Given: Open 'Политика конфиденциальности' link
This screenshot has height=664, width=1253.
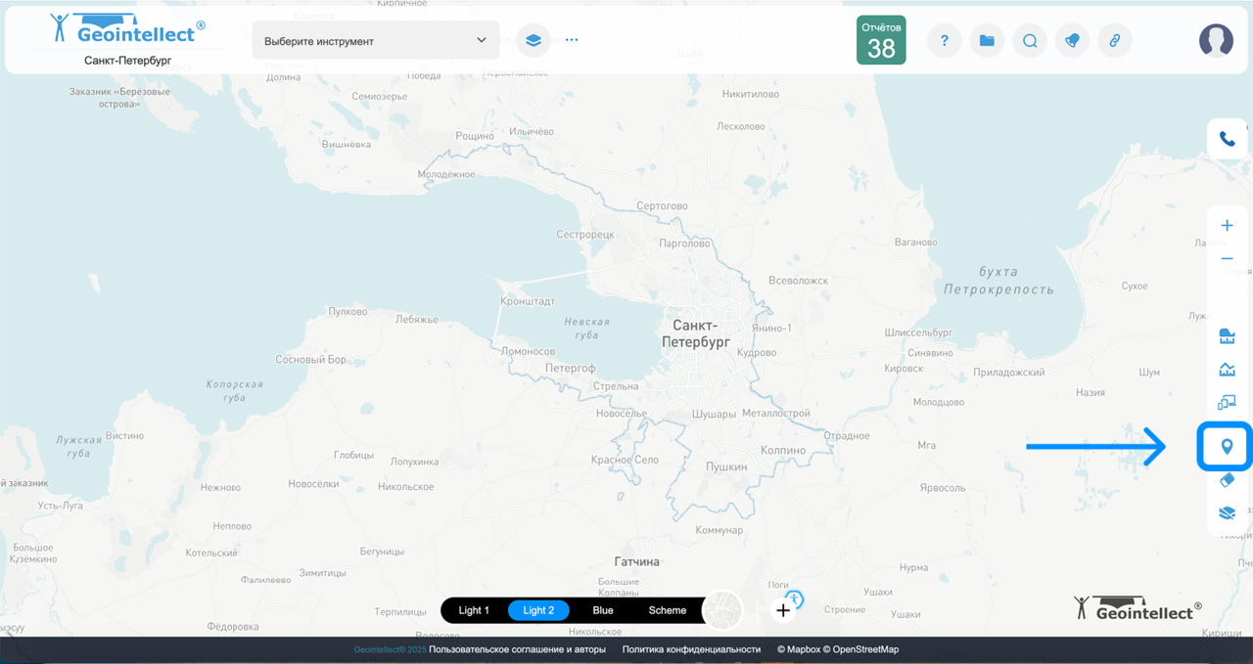Looking at the screenshot, I should point(691,649).
